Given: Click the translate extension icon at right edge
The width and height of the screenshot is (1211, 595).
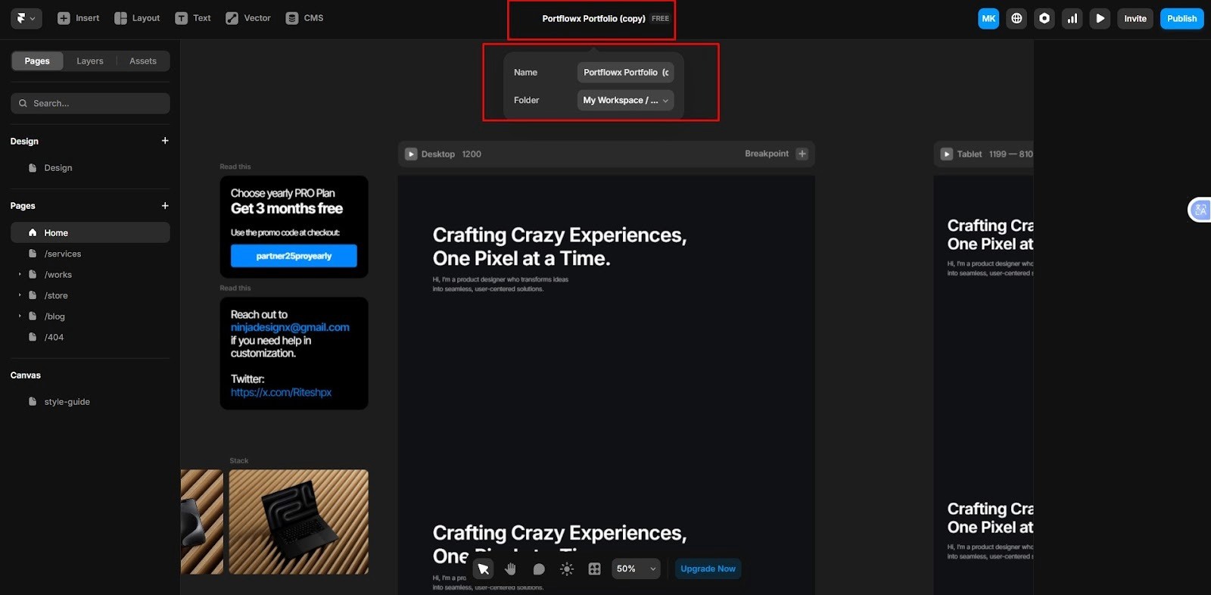Looking at the screenshot, I should (1200, 210).
